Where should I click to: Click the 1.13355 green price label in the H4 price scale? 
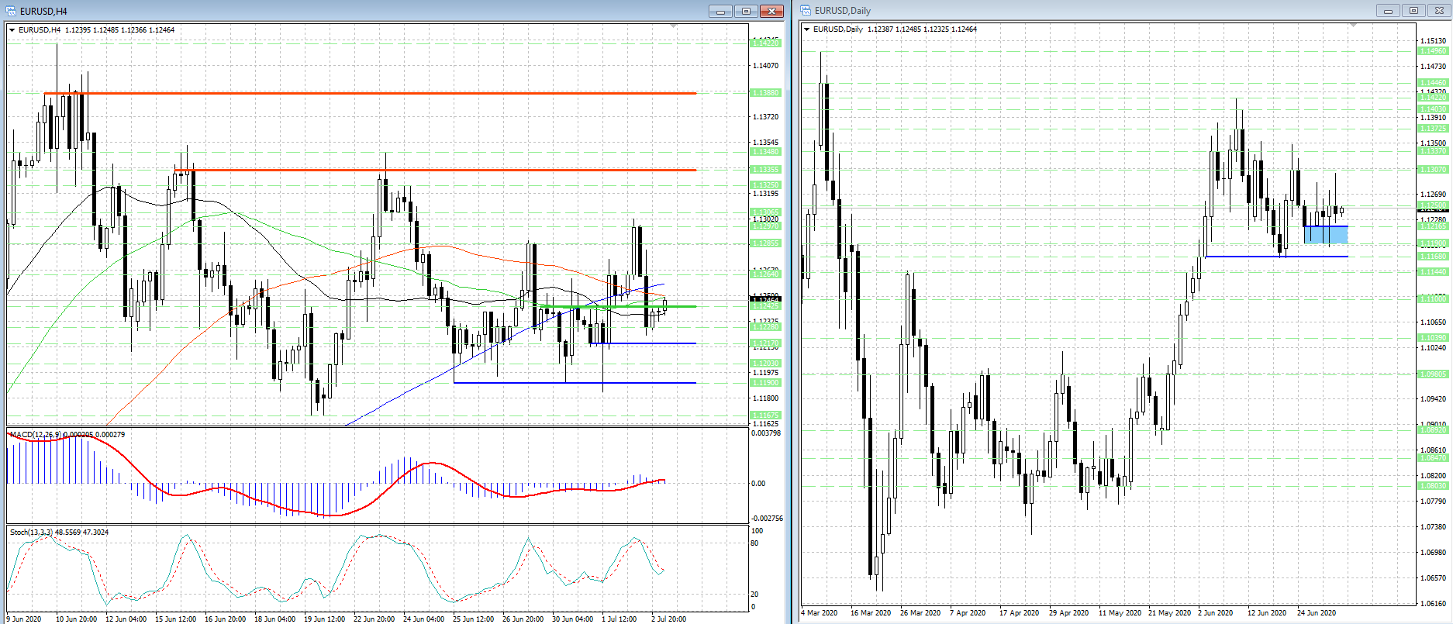click(x=766, y=170)
